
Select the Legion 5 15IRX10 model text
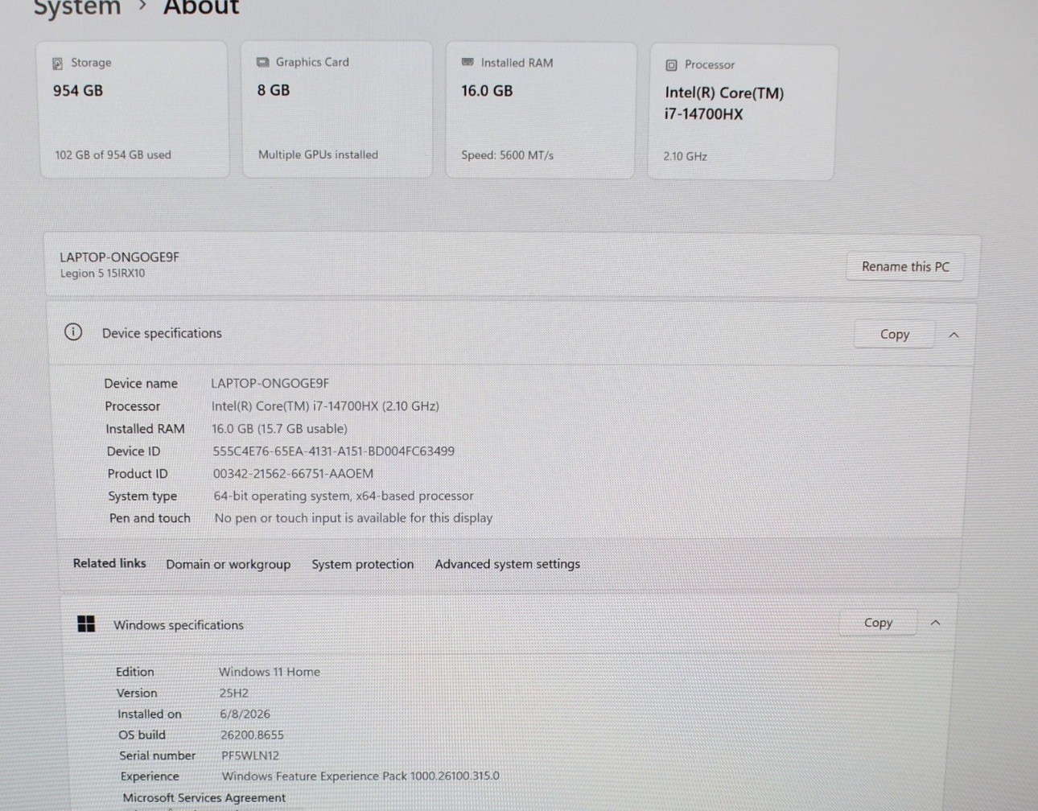coord(102,274)
